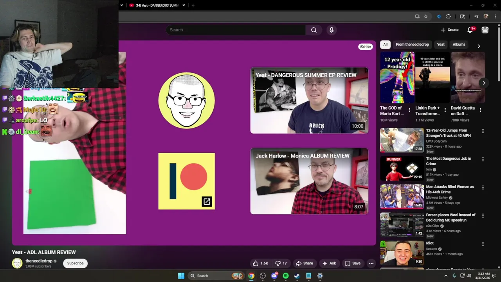
Task: Click the cartoon face channel end card
Action: pos(187,101)
